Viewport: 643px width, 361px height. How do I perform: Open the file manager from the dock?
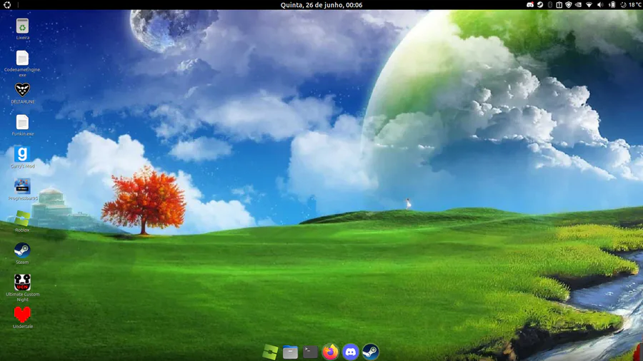click(x=290, y=352)
